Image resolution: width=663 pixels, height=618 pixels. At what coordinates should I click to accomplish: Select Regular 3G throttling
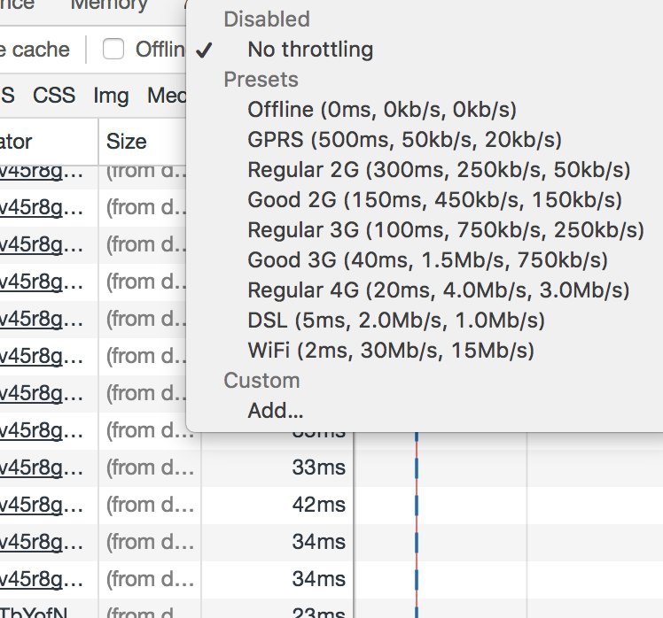tap(446, 230)
